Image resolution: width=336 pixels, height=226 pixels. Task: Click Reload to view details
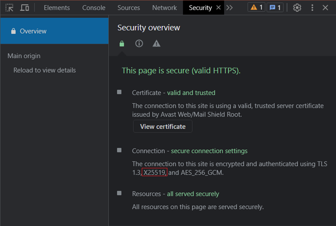(44, 70)
